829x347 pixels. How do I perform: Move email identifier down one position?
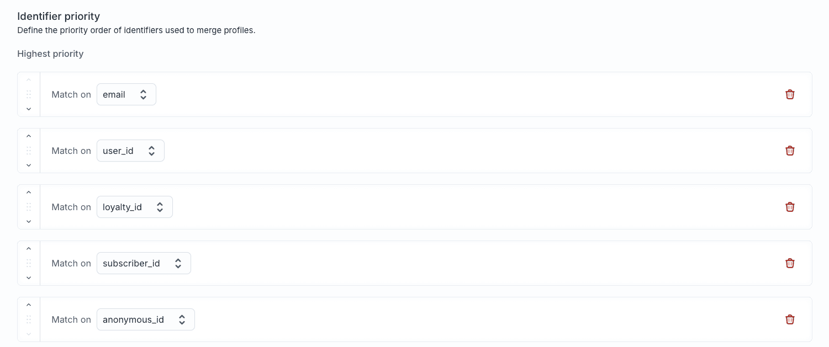[29, 109]
